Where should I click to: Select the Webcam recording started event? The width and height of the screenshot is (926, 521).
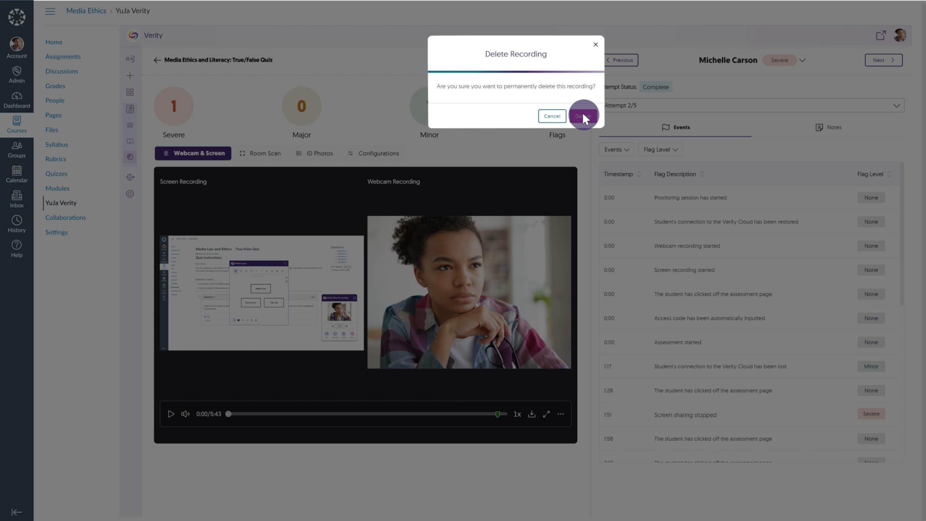tap(749, 246)
